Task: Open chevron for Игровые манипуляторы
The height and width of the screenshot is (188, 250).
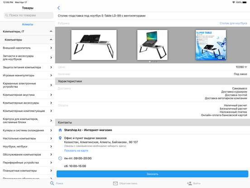Action: click(x=51, y=75)
